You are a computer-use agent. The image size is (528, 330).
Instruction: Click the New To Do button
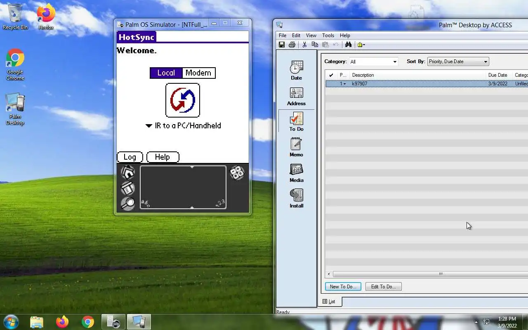[x=343, y=287]
